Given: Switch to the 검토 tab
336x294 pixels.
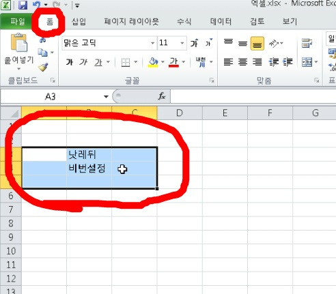Looking at the screenshot, I should tap(257, 22).
